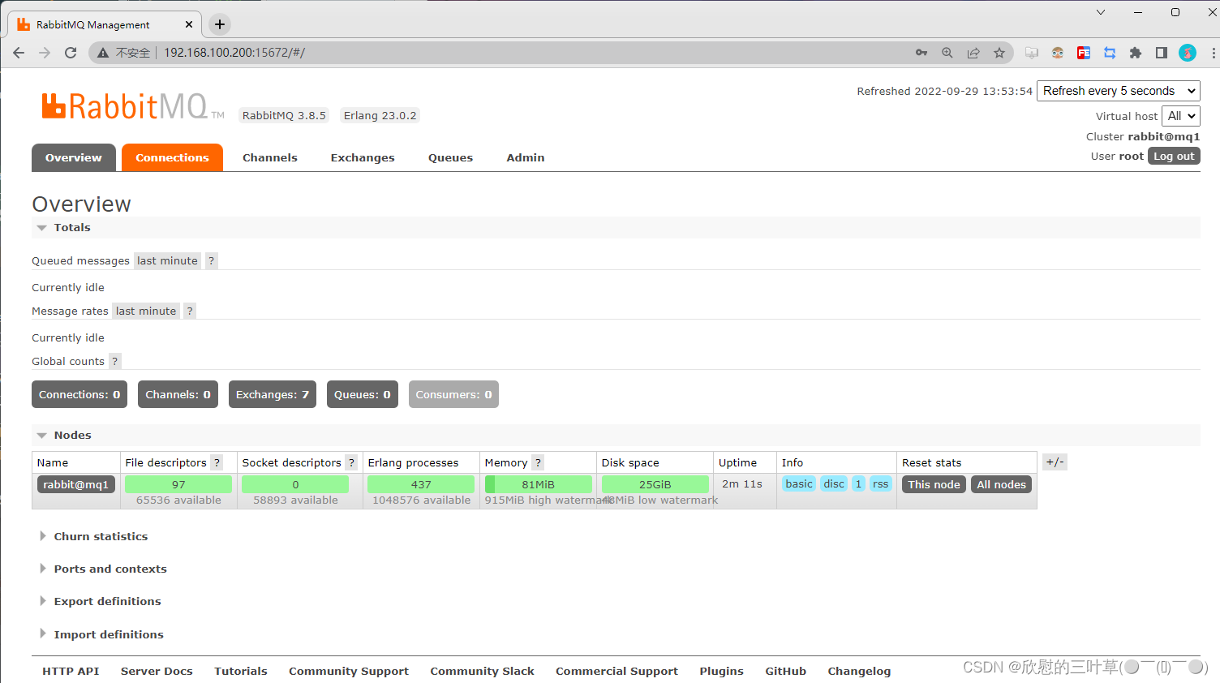Click the red FE extension icon
This screenshot has width=1220, height=683.
(1084, 53)
